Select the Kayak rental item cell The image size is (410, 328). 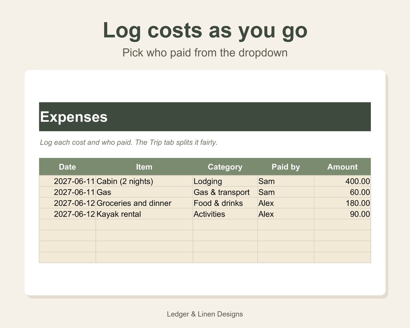tap(144, 214)
